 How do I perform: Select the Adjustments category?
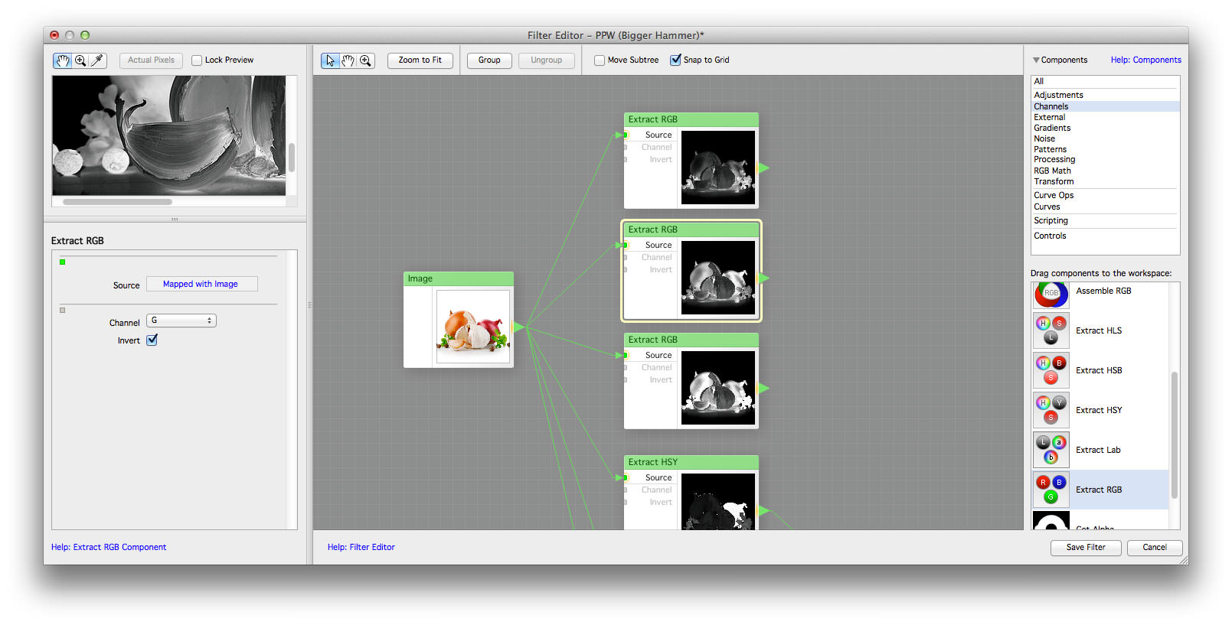pyautogui.click(x=1105, y=95)
